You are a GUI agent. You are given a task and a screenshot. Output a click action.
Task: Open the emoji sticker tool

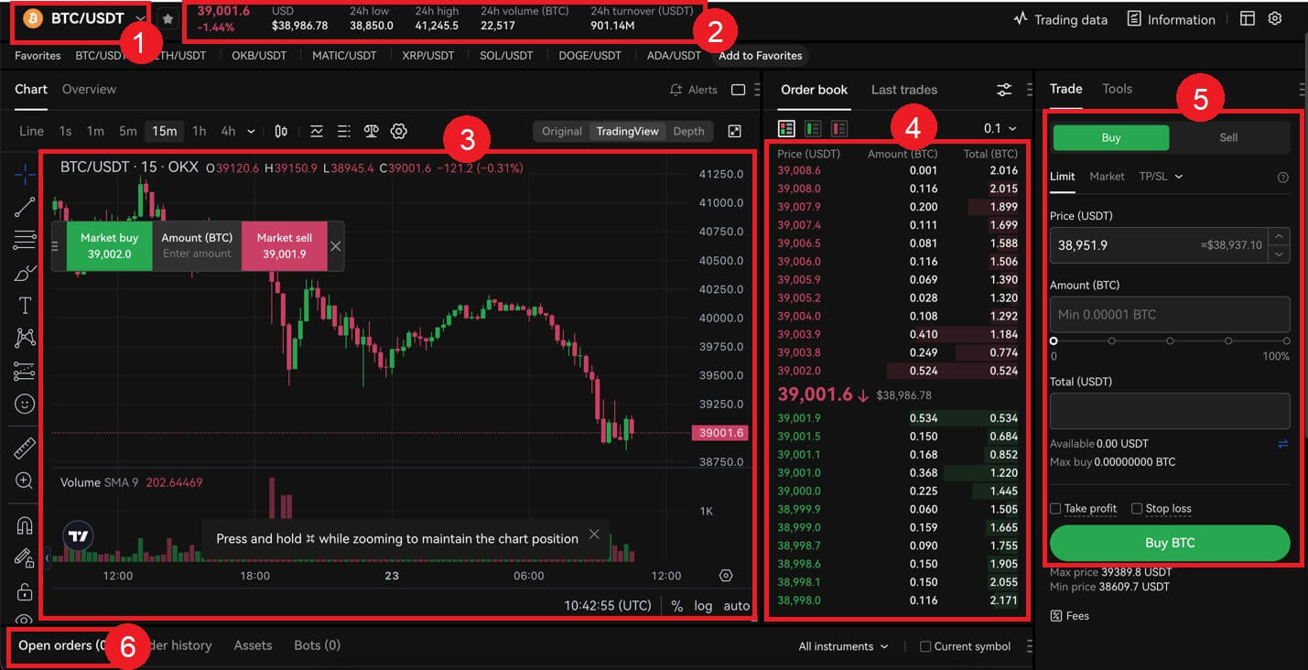[x=24, y=403]
